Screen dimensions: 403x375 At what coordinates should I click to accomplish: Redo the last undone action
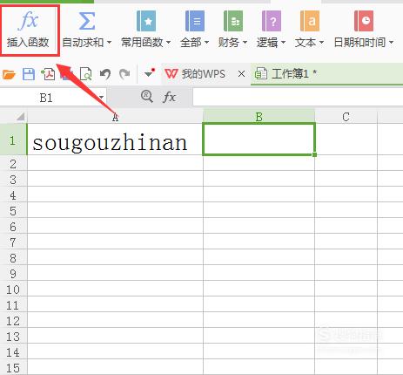[x=124, y=74]
